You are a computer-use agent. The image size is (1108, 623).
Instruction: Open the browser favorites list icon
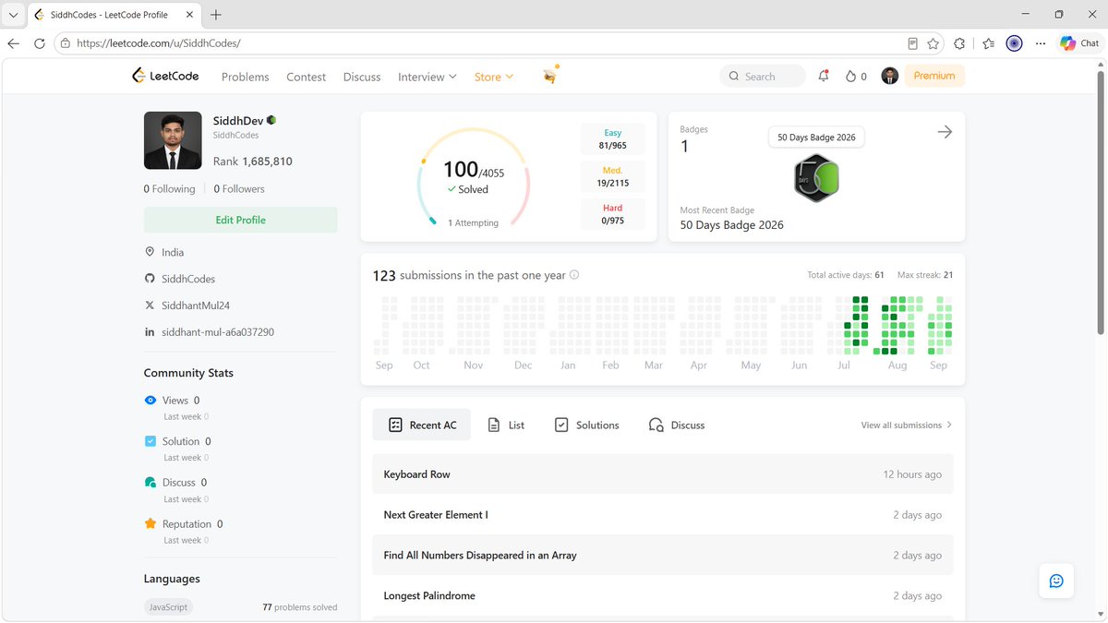[x=989, y=43]
